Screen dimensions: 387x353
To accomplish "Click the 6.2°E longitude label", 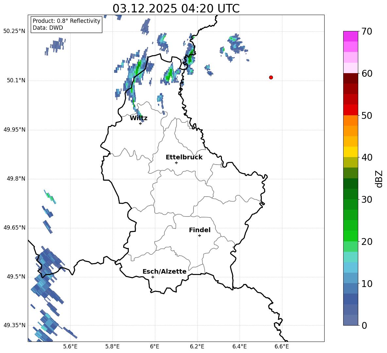I will [197, 346].
